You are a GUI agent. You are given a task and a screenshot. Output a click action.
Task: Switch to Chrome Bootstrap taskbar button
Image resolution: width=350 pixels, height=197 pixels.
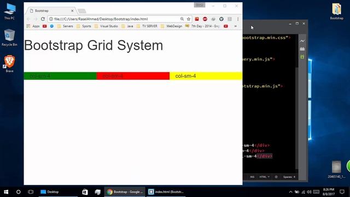pyautogui.click(x=125, y=192)
